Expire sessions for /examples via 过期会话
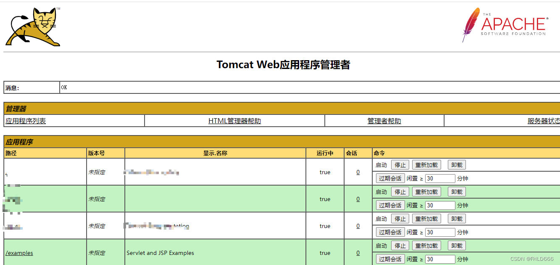The height and width of the screenshot is (265, 560). coord(389,259)
